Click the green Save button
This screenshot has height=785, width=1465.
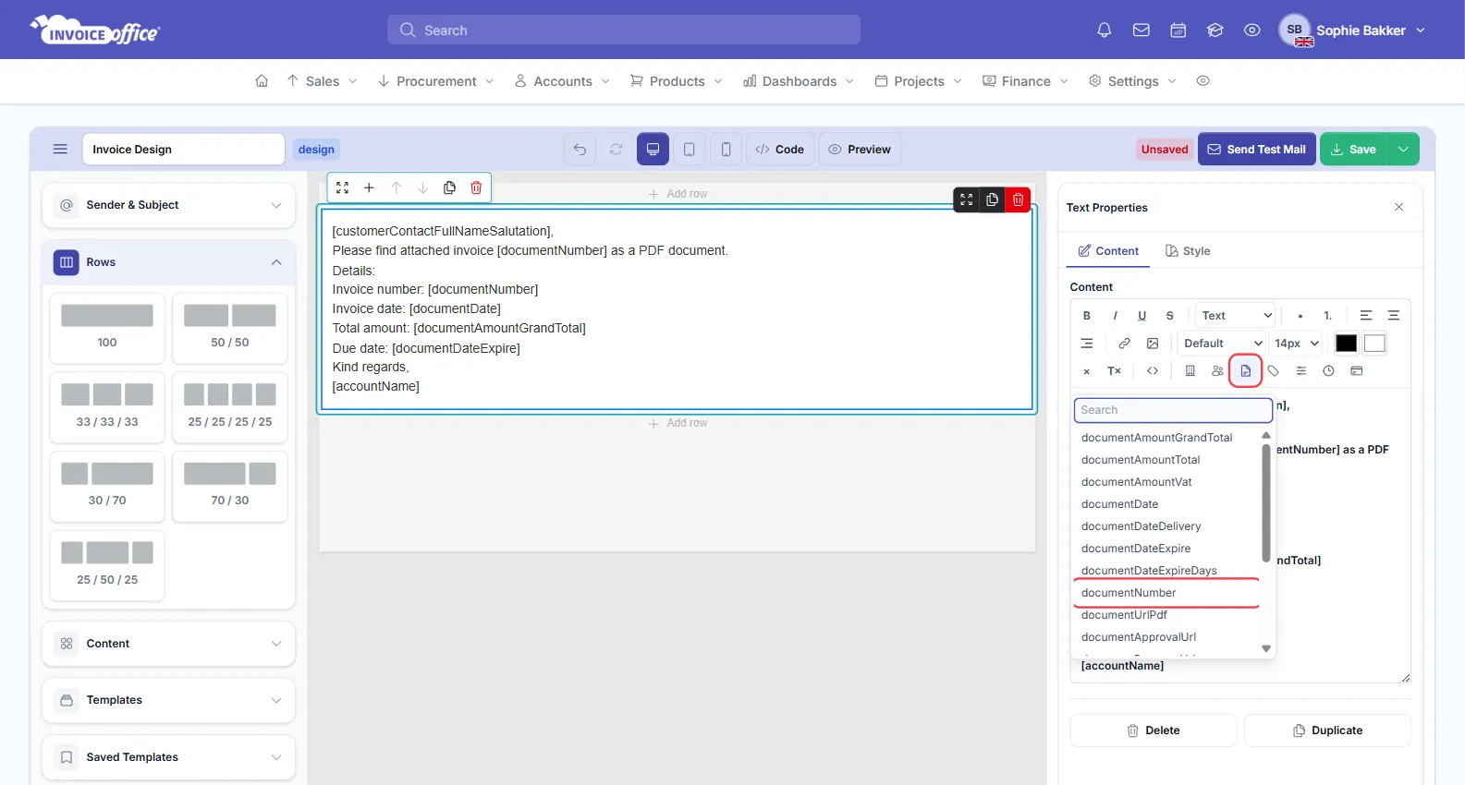pyautogui.click(x=1353, y=150)
